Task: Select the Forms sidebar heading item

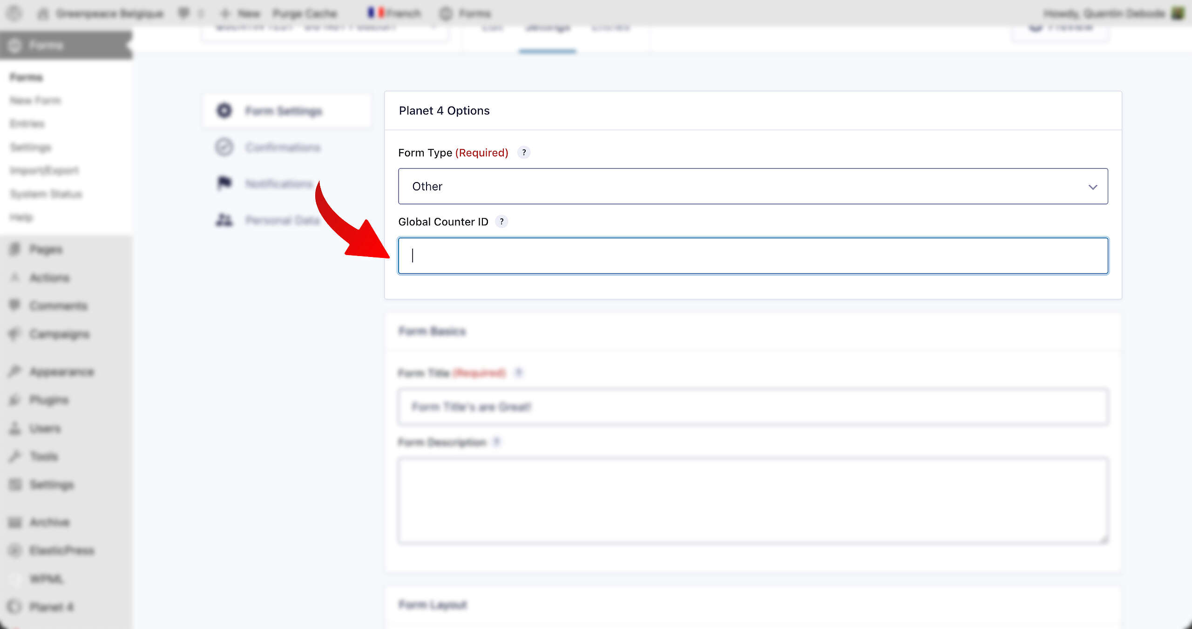Action: [x=66, y=45]
